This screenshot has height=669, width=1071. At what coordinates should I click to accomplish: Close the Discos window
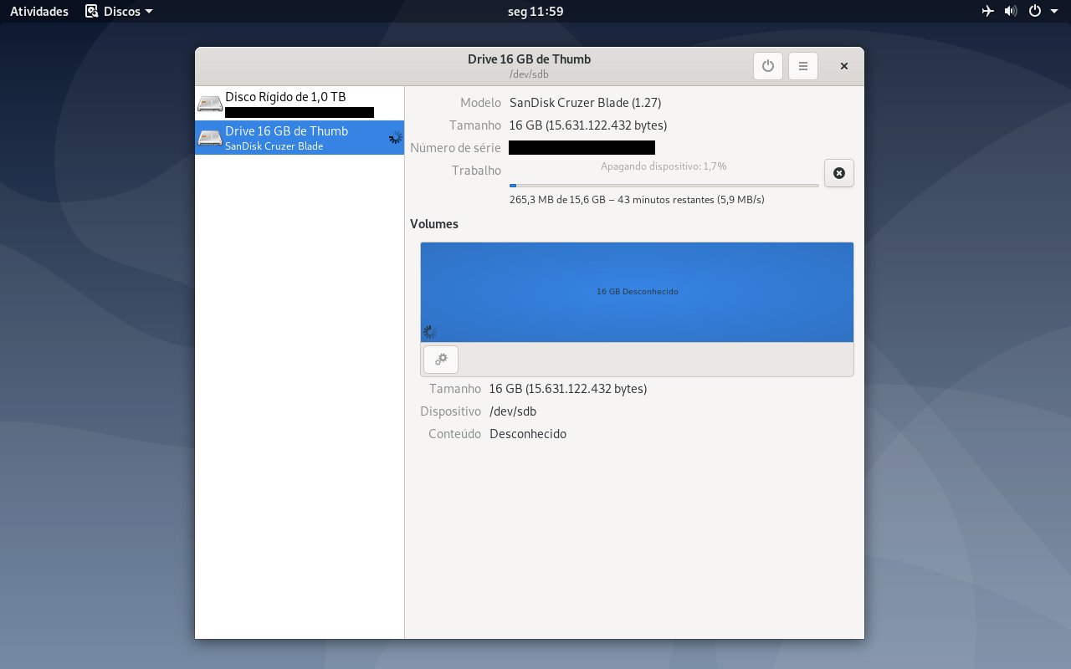click(x=844, y=66)
